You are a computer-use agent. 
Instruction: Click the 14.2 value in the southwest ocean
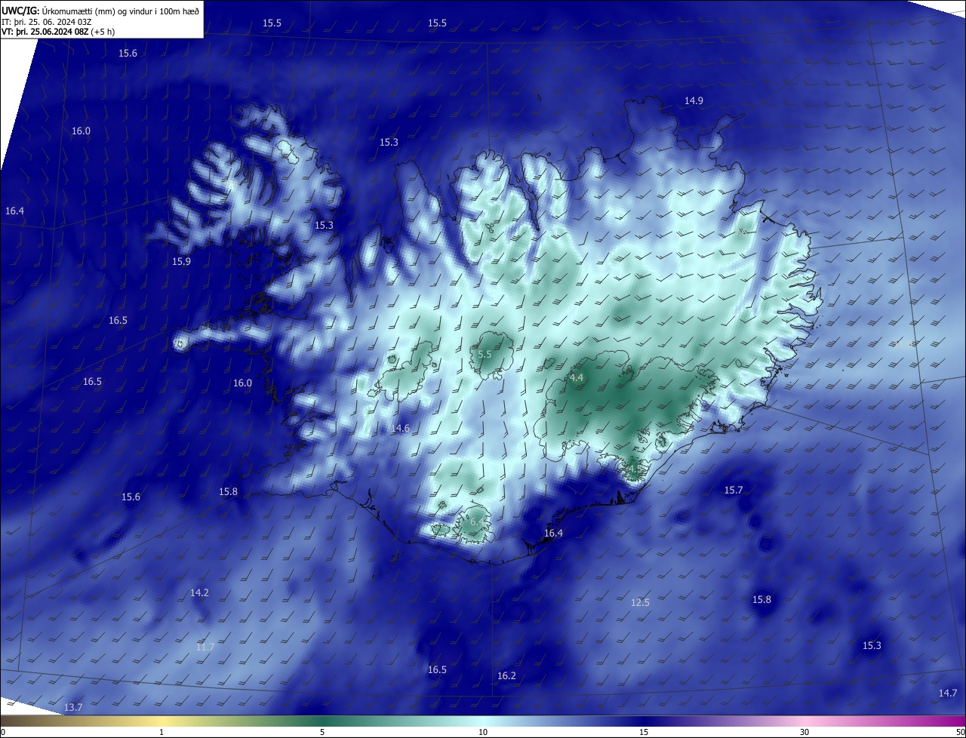coord(199,592)
